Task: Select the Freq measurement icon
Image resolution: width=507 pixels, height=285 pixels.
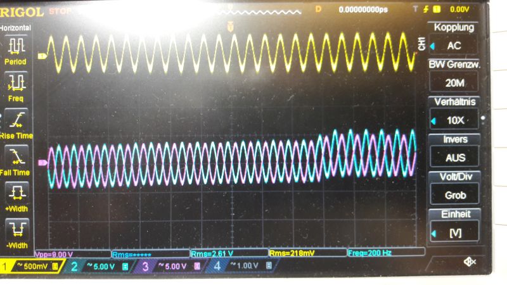Action: (16, 82)
